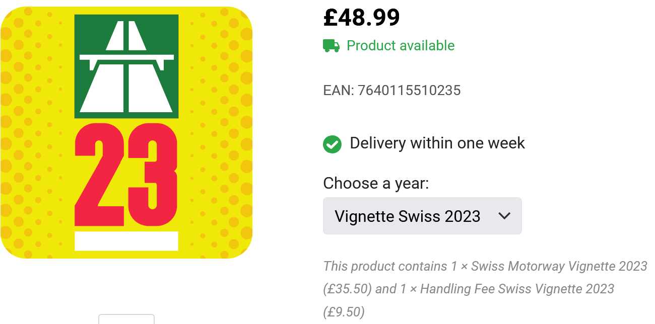Click "Handling Fee Swiss Vignette 2023" in the description

[x=517, y=289]
